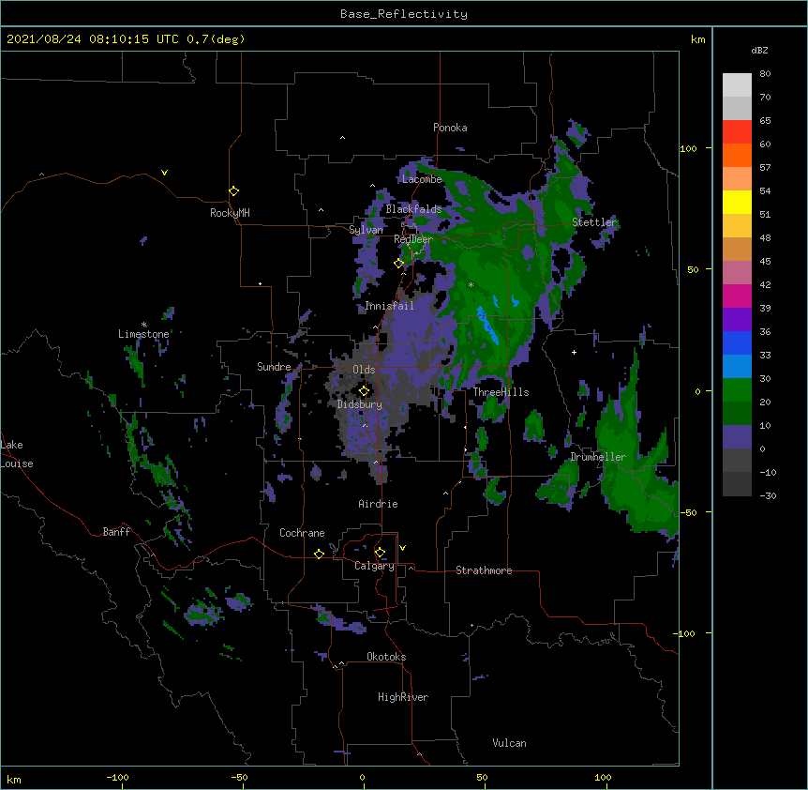Click the yellow v marker northwest of RockyMH
The image size is (808, 790).
[164, 173]
